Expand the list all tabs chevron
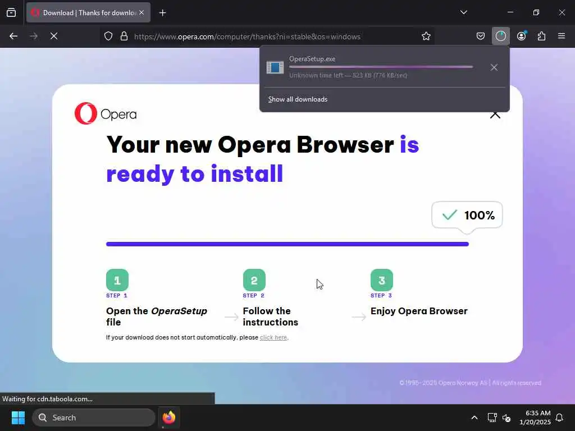The height and width of the screenshot is (431, 575). point(463,12)
